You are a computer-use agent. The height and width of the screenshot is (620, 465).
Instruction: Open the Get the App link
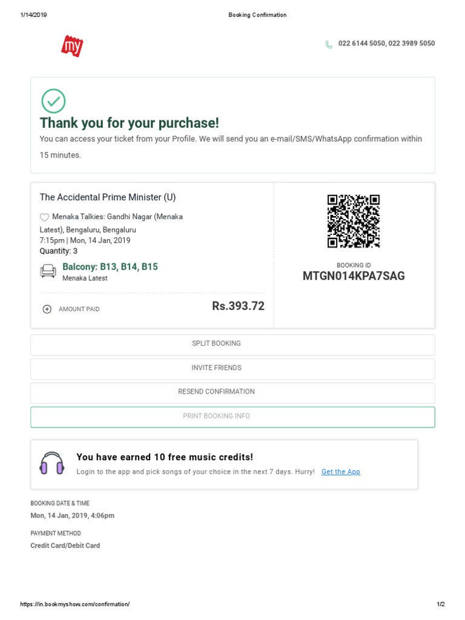coord(341,472)
